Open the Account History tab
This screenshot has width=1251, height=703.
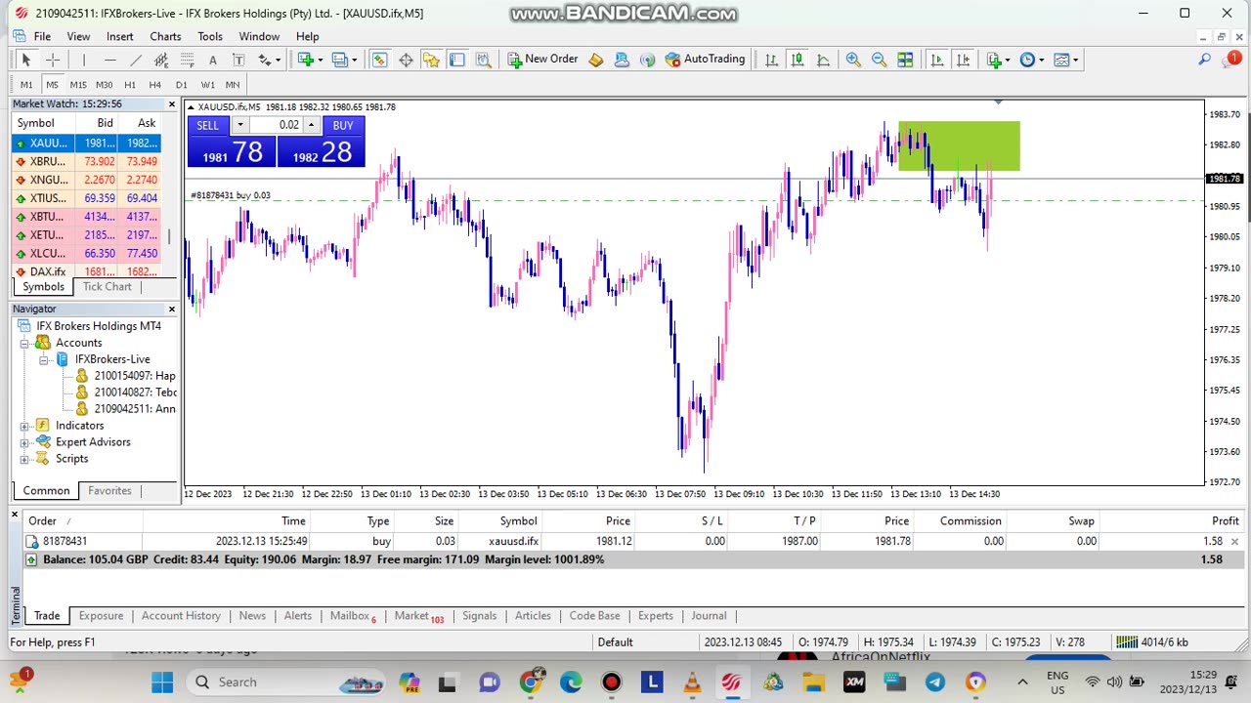[181, 616]
